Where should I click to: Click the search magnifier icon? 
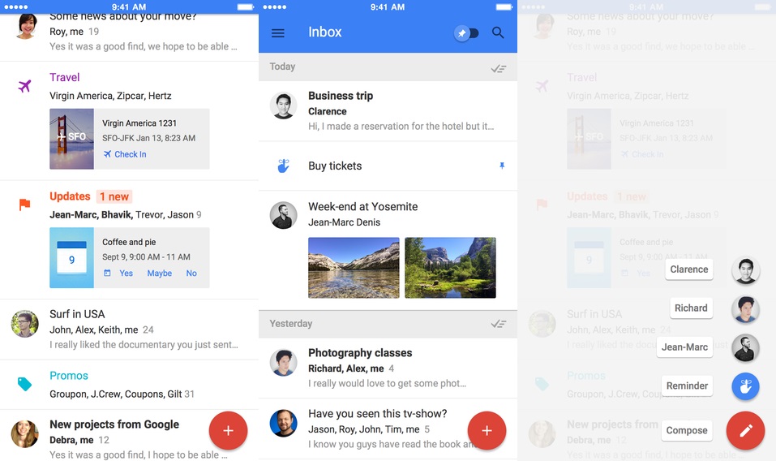[x=498, y=33]
